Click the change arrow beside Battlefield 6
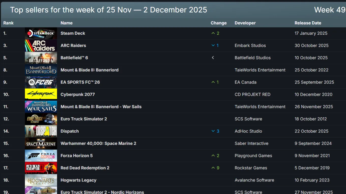Image resolution: width=346 pixels, height=194 pixels. 213,58
